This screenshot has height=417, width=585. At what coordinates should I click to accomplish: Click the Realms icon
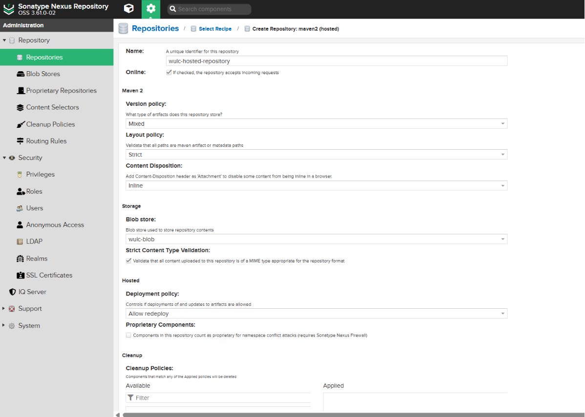pyautogui.click(x=20, y=258)
